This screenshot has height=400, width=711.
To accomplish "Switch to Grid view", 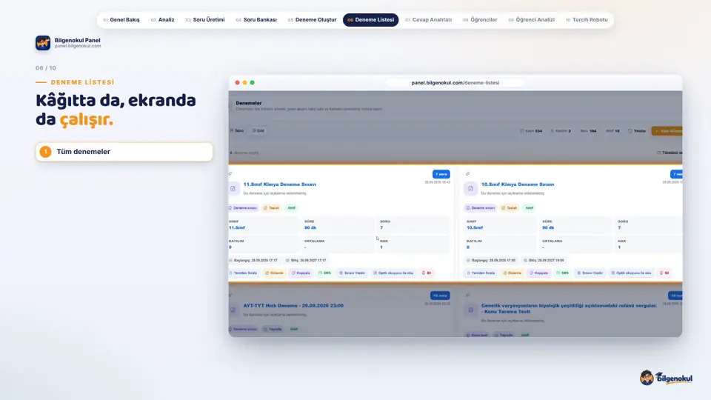I will [258, 130].
